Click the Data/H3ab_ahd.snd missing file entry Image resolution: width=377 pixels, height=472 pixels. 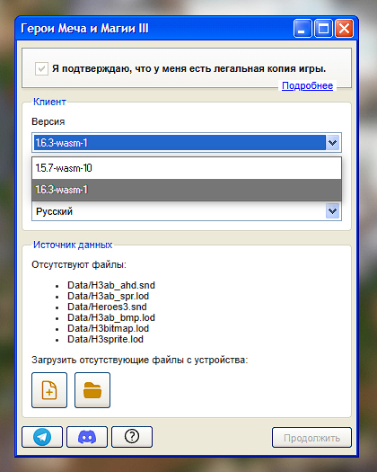click(x=111, y=285)
